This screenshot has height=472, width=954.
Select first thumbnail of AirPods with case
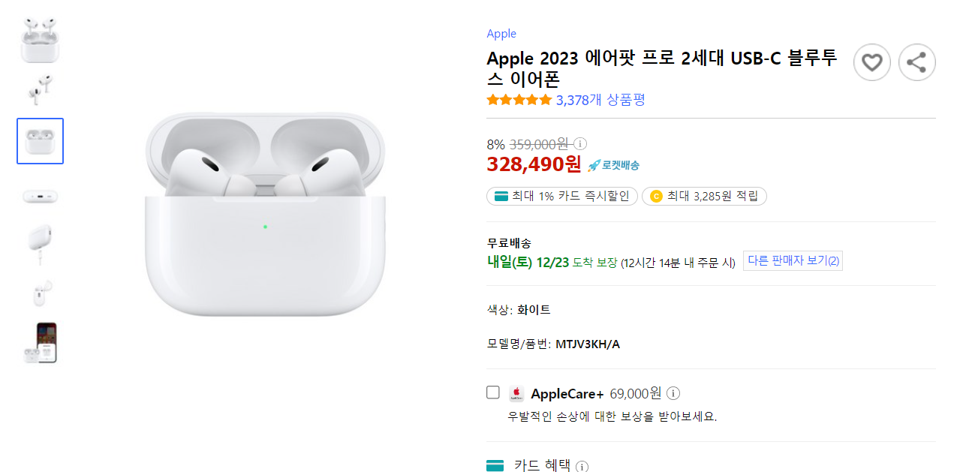click(x=40, y=41)
